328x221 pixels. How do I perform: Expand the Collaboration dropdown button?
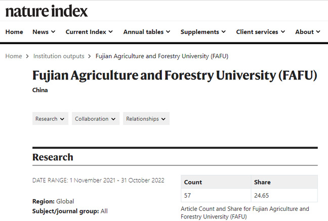tap(96, 119)
